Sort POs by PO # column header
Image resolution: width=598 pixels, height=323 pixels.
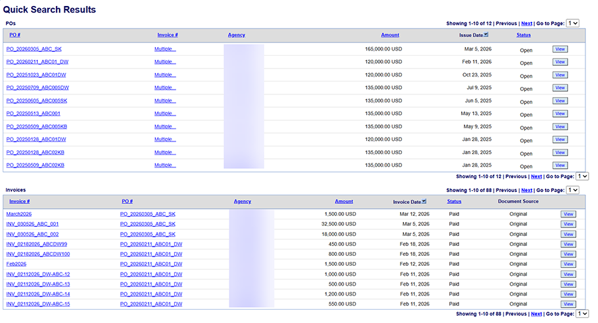15,35
